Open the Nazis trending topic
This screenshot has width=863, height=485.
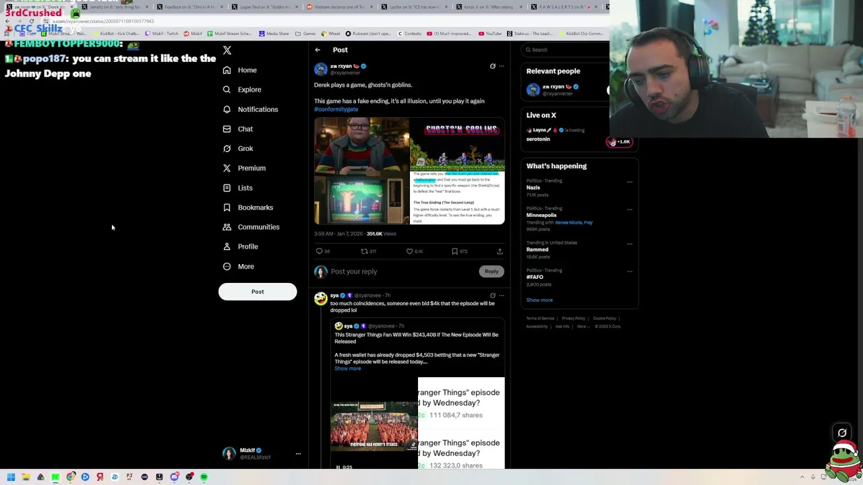[533, 188]
